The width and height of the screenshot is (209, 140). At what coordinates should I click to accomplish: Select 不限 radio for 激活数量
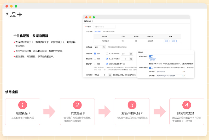tap(95, 59)
